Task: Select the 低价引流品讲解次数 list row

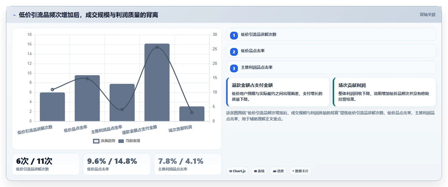Action: (331, 34)
